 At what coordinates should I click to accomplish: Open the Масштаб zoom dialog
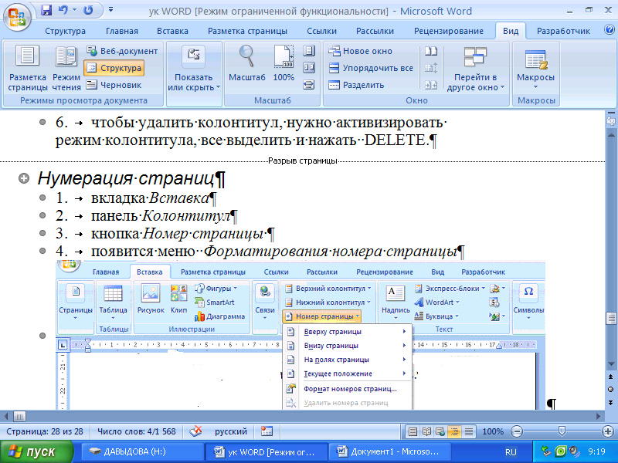pyautogui.click(x=247, y=63)
